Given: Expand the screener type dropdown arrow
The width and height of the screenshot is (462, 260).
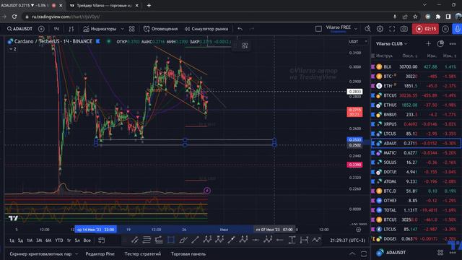Looking at the screenshot, I should pyautogui.click(x=77, y=253).
